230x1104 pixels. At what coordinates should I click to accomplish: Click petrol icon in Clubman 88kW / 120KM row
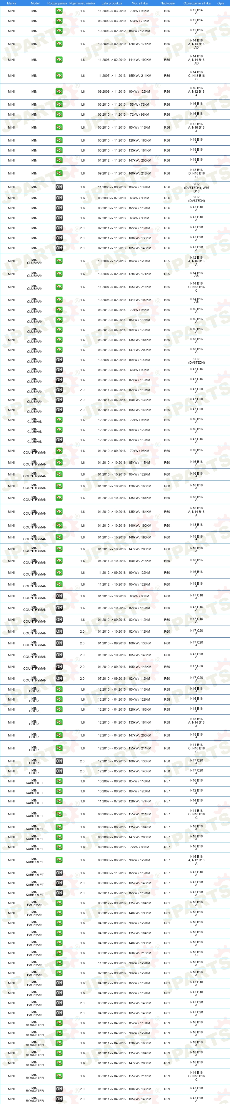(x=59, y=261)
